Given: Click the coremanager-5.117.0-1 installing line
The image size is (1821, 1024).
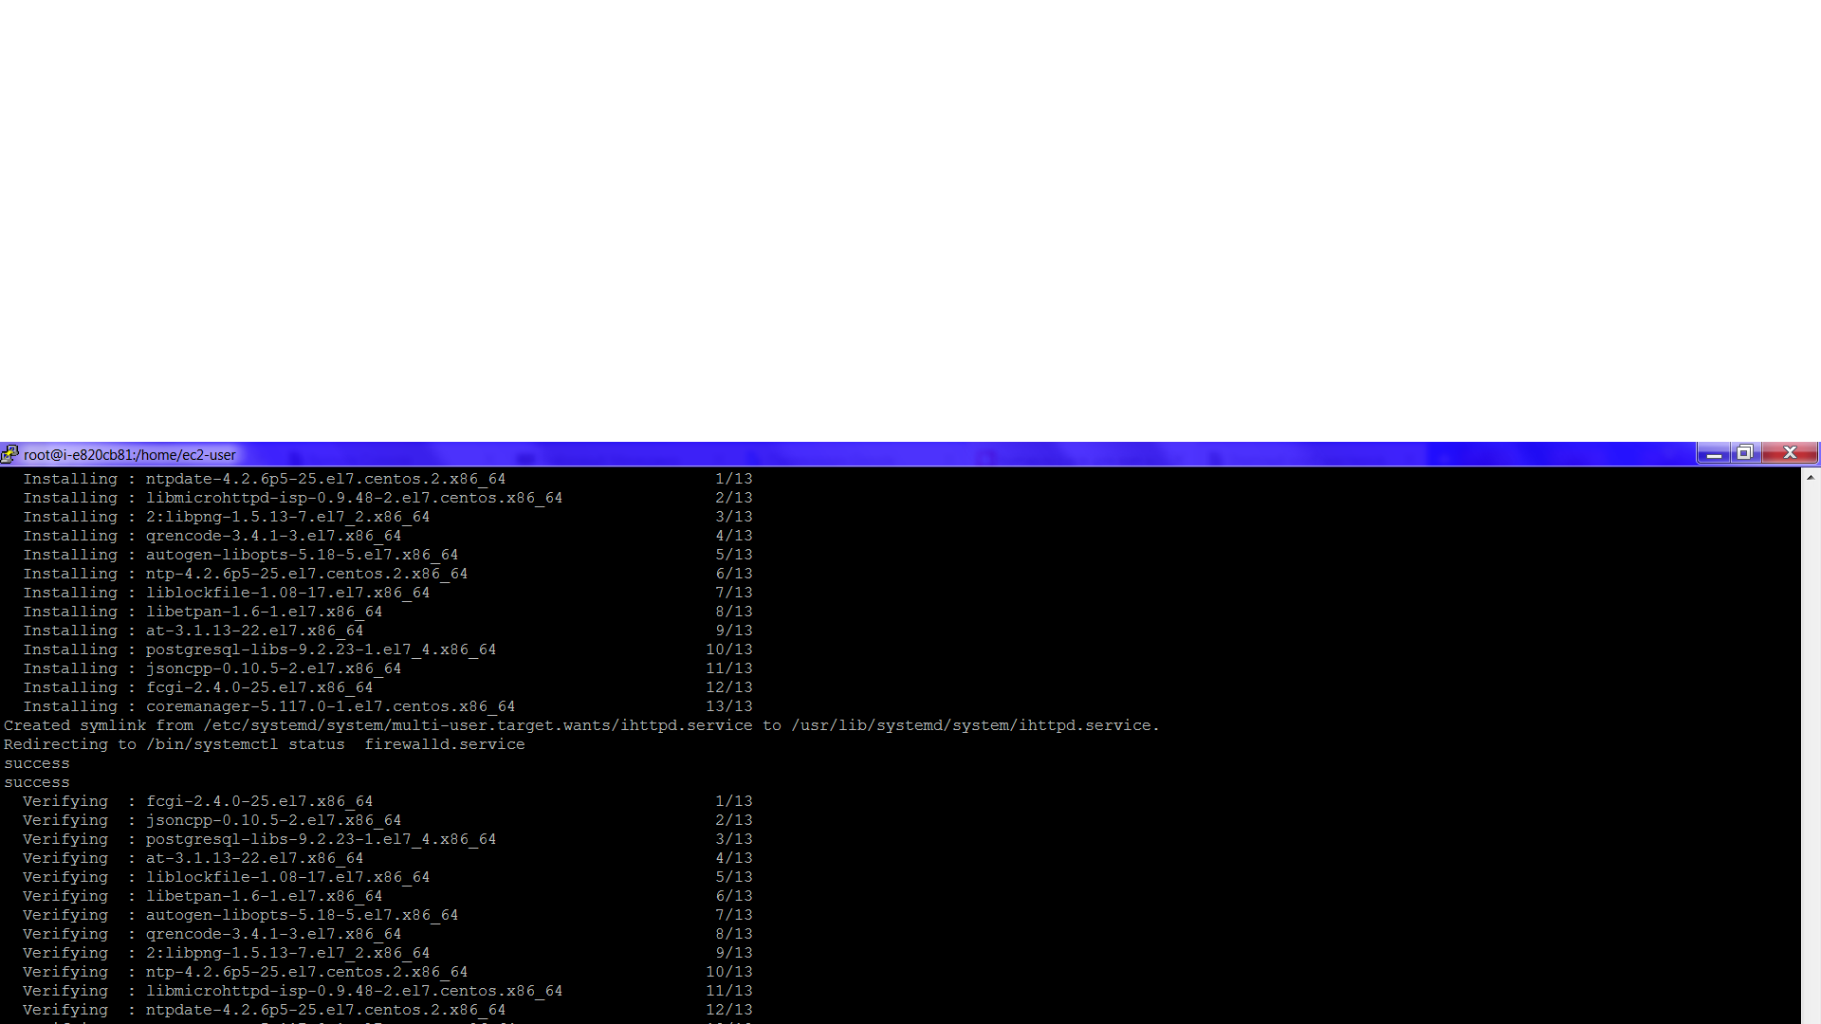Looking at the screenshot, I should coord(268,706).
